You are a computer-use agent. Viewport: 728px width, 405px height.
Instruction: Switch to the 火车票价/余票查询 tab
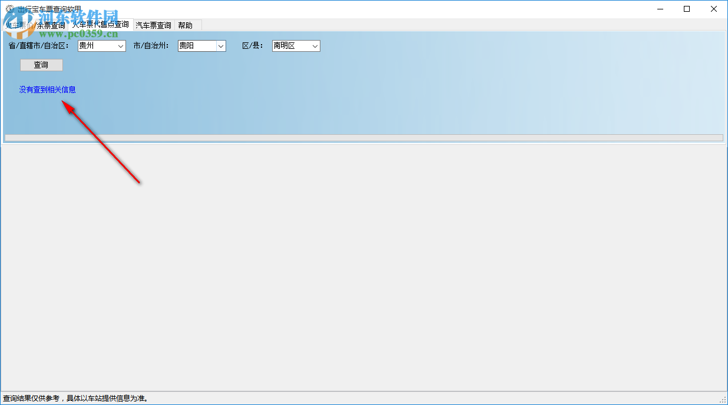pyautogui.click(x=35, y=25)
